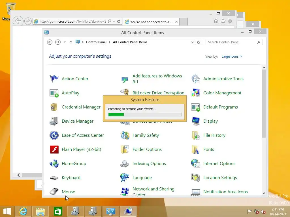The width and height of the screenshot is (290, 217).
Task: Click the Internet Explorer back button
Action: click(x=18, y=21)
